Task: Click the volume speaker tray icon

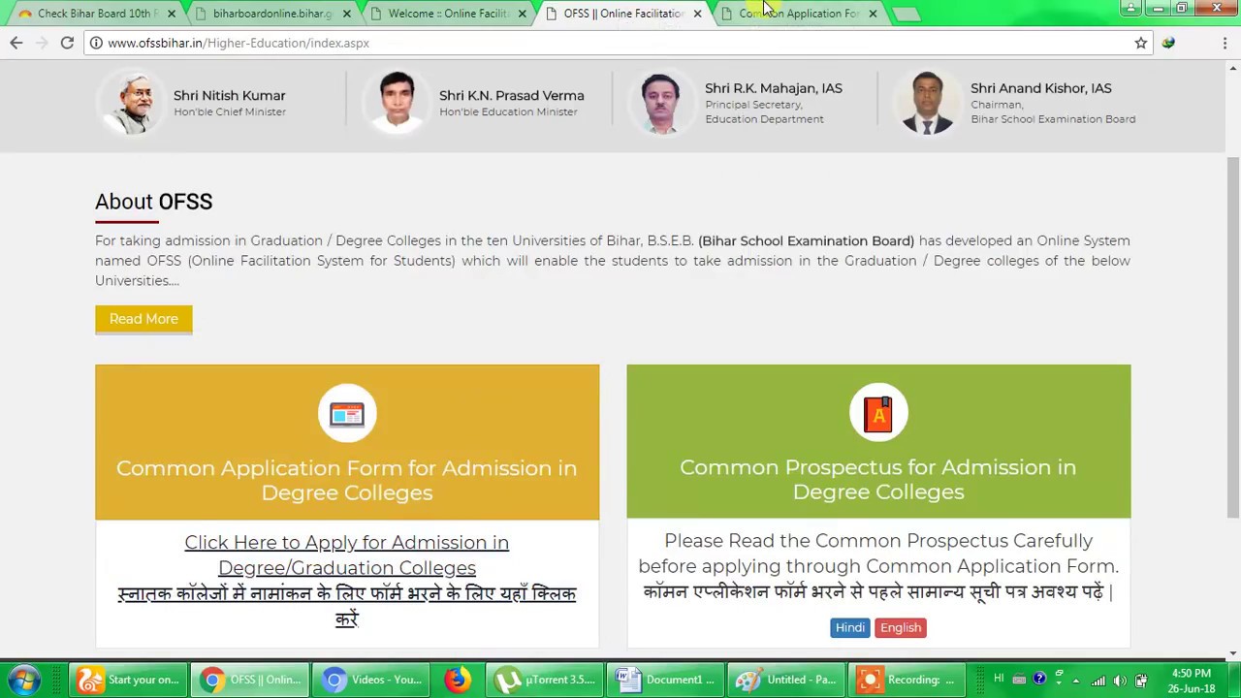Action: pyautogui.click(x=1119, y=681)
